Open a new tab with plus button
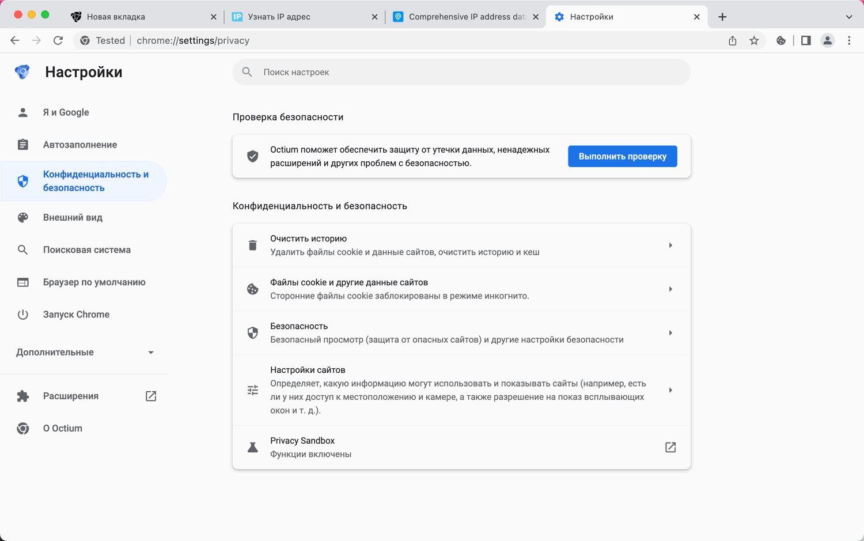The height and width of the screenshot is (541, 864). point(722,17)
